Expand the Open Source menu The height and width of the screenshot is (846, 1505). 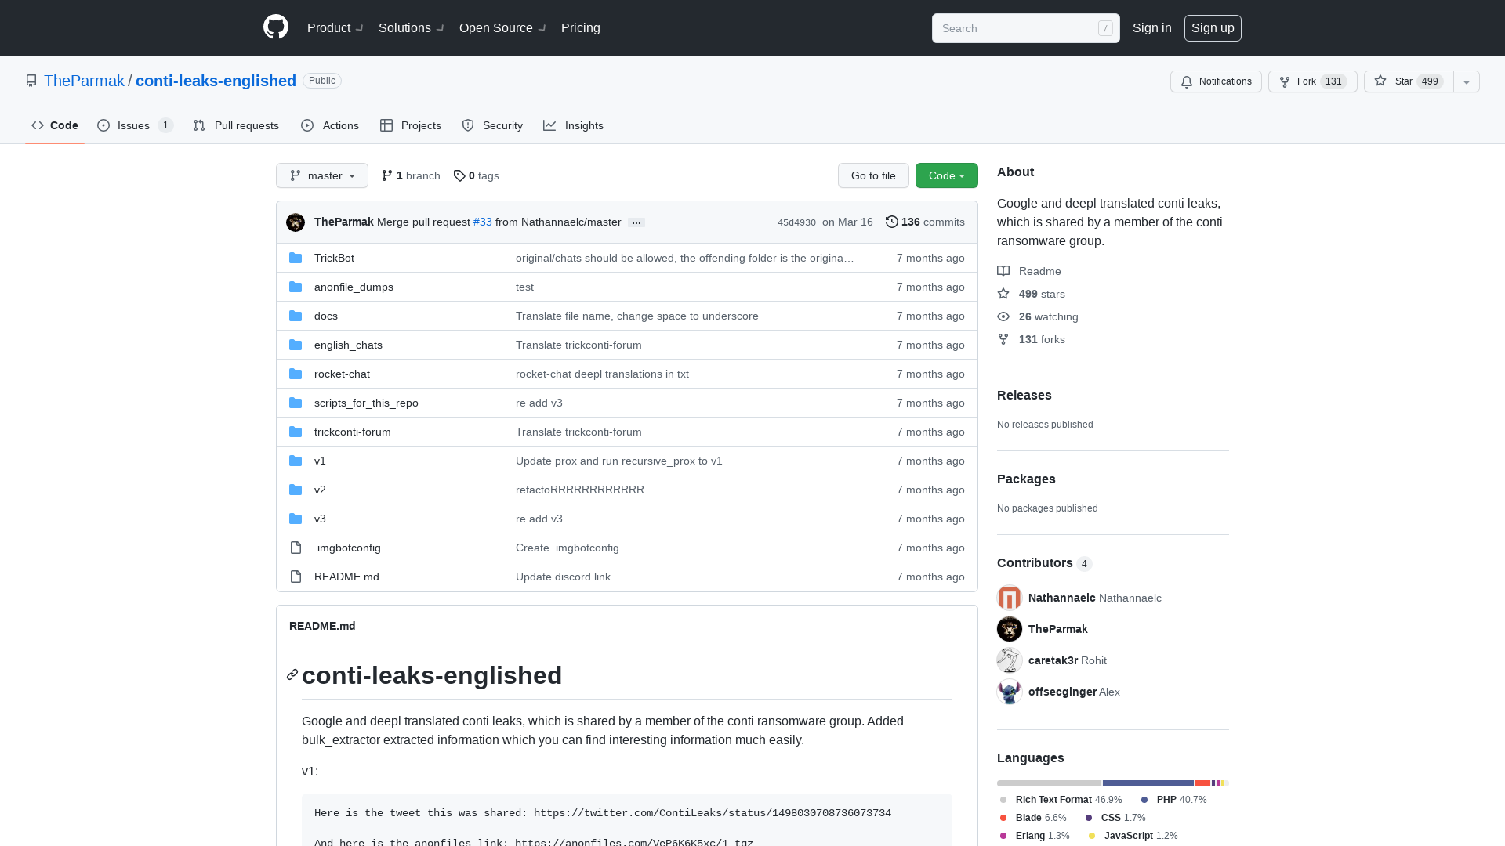(x=503, y=28)
